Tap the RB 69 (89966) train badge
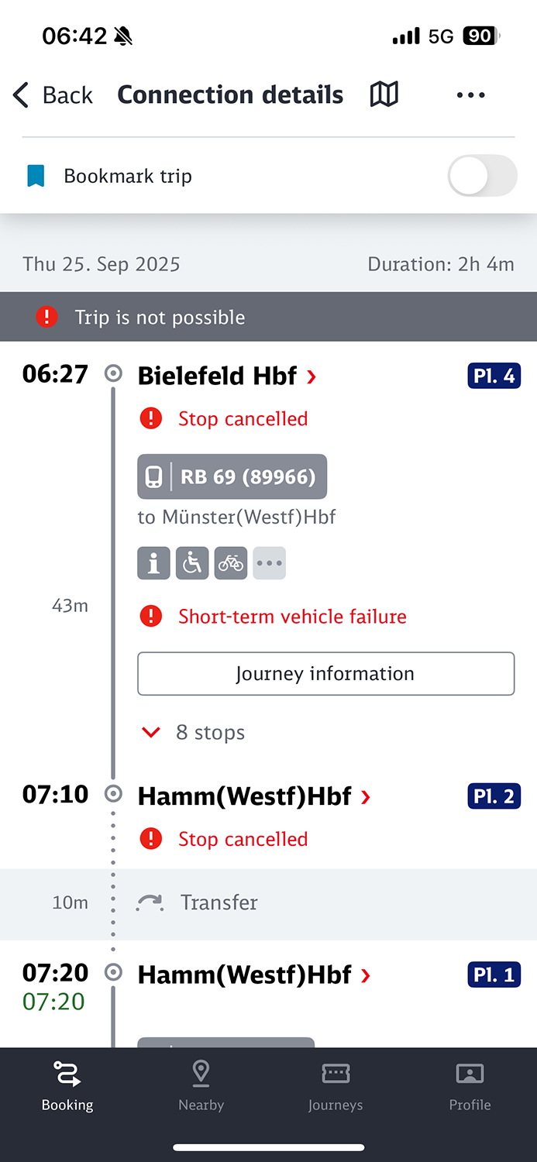Image resolution: width=537 pixels, height=1162 pixels. pos(232,476)
